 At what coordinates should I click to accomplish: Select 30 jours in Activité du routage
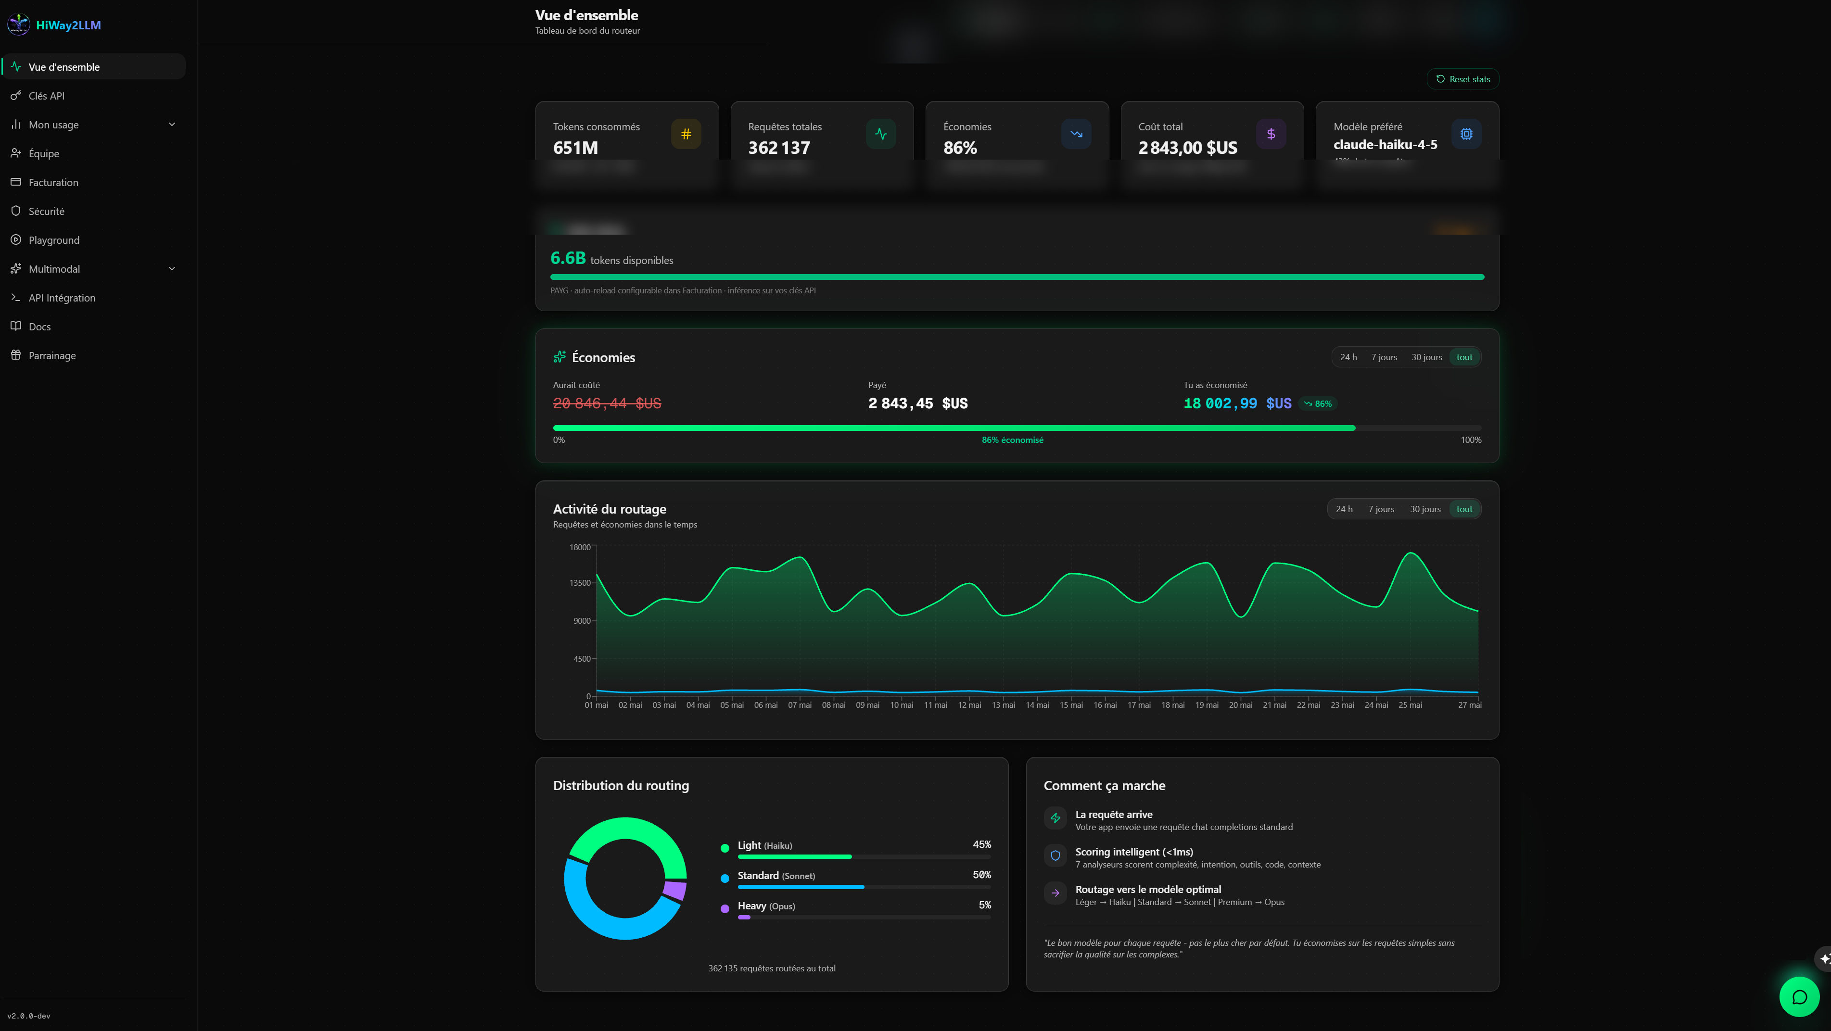tap(1425, 509)
